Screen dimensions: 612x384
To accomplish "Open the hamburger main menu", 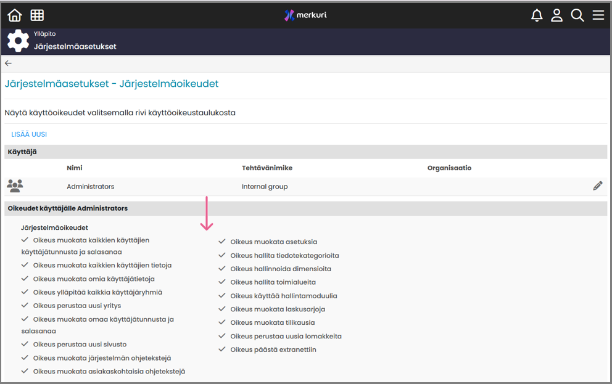I will coord(598,15).
